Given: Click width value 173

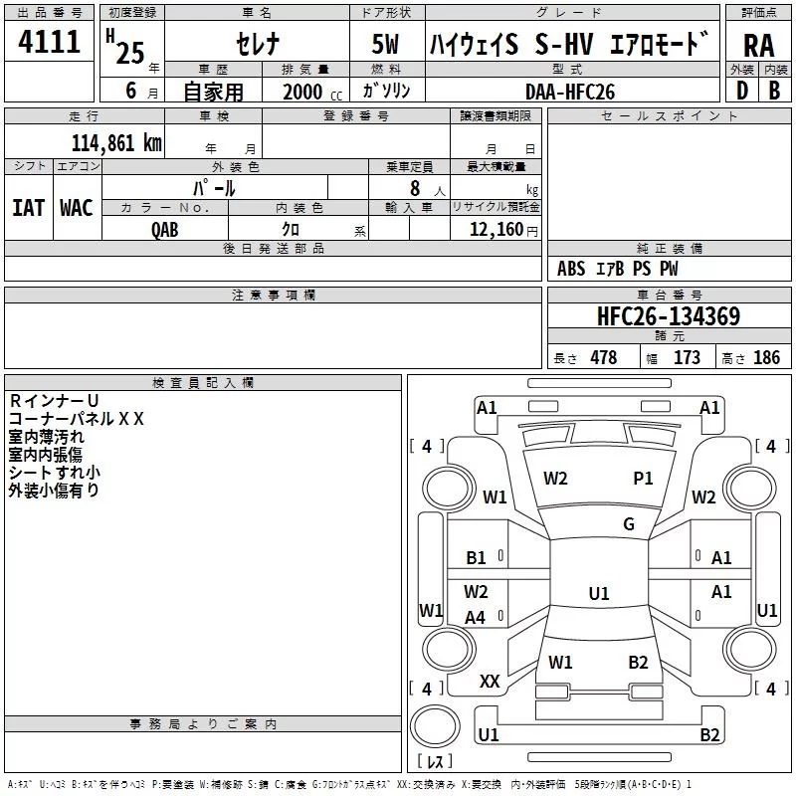Looking at the screenshot, I should (687, 357).
